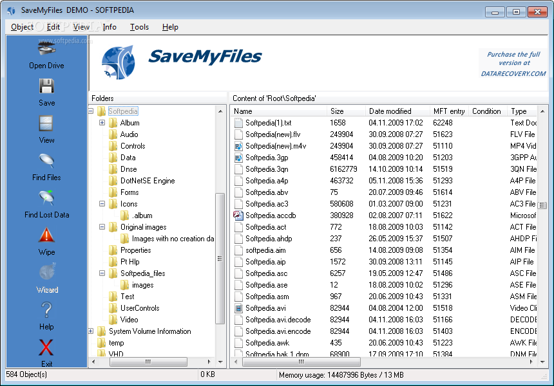Click the file list scroll down arrow
This screenshot has width=554, height=386.
[542, 362]
